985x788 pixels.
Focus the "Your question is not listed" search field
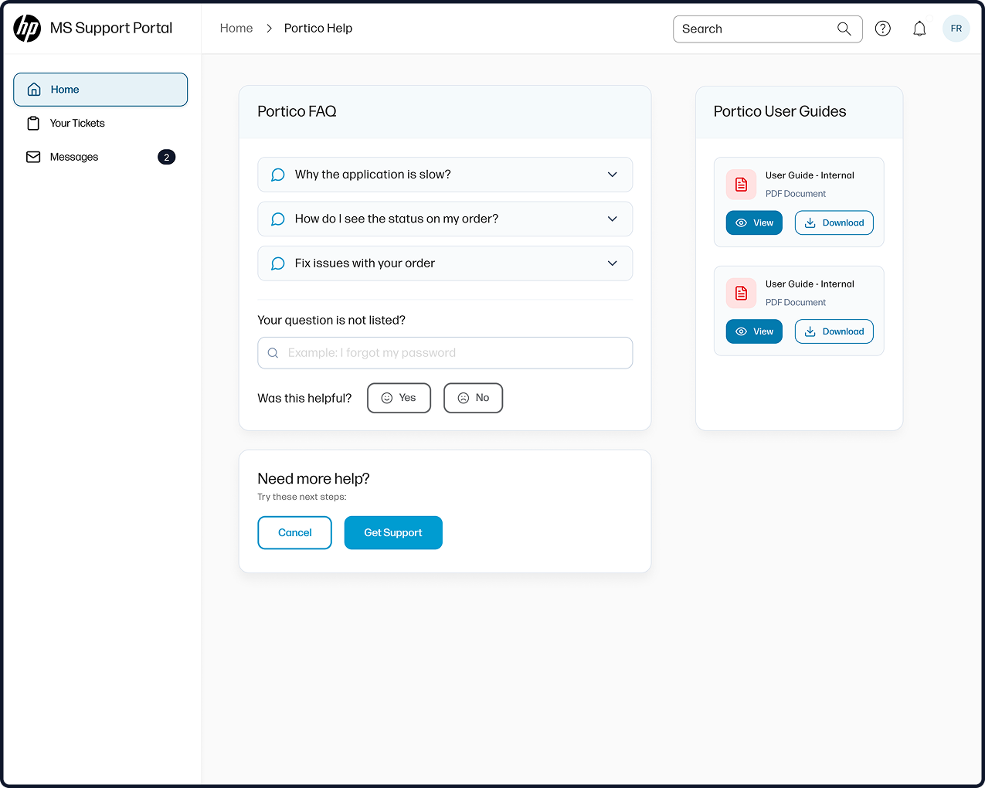coord(445,353)
